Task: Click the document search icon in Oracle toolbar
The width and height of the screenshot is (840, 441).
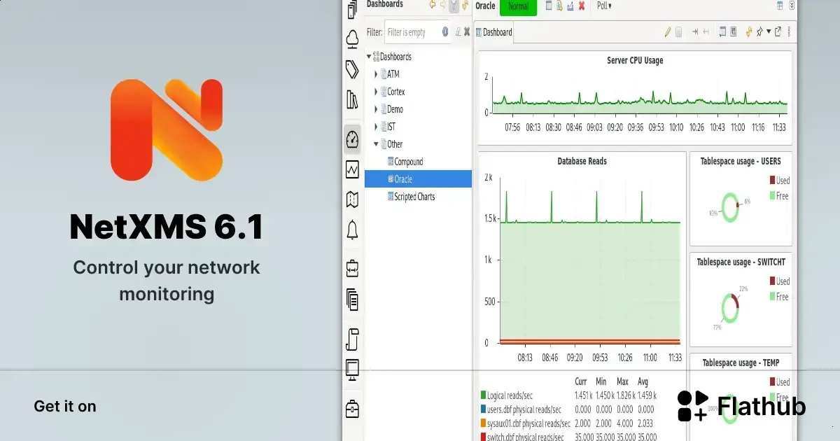Action: coord(560,6)
